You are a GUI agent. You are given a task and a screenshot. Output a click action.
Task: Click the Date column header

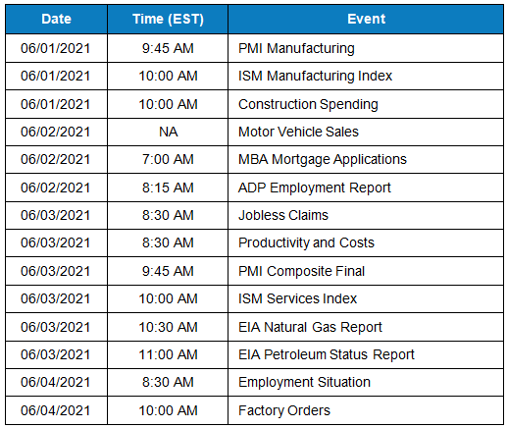tap(56, 19)
